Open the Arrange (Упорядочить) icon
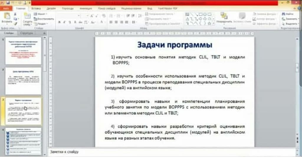This screenshot has width=302, height=158. pos(224,17)
